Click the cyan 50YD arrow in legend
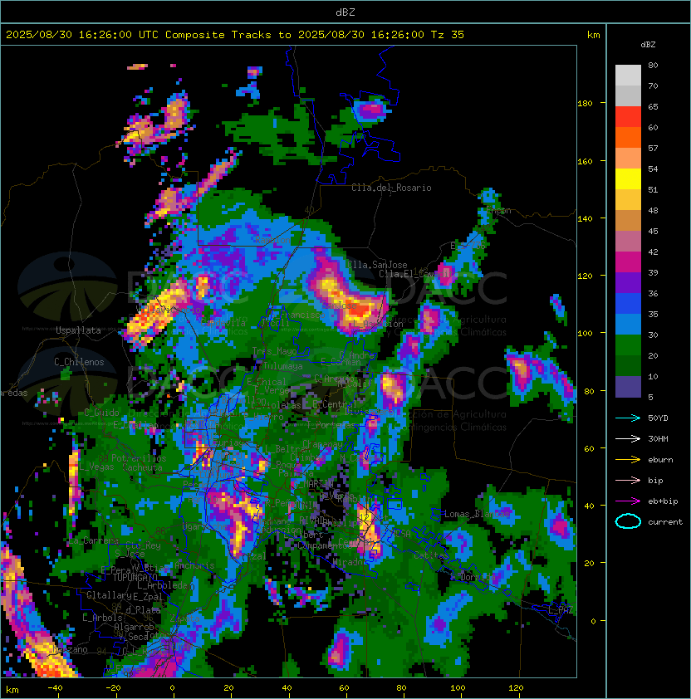 tap(628, 418)
